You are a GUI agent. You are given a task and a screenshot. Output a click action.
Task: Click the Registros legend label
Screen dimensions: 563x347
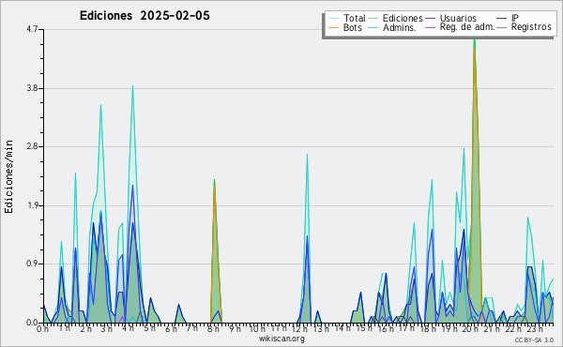tap(531, 27)
